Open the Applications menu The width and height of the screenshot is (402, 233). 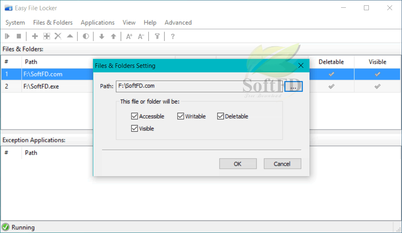(x=98, y=22)
